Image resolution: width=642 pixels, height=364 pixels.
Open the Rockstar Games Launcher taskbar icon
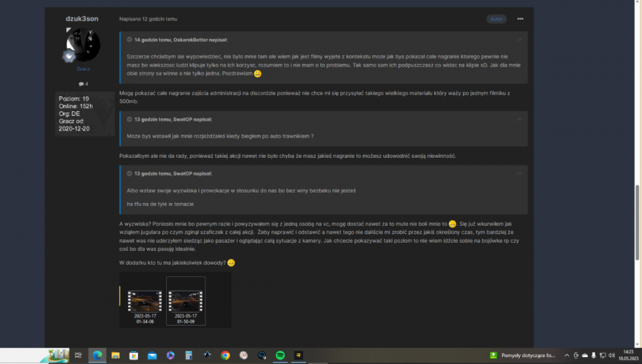(x=299, y=356)
